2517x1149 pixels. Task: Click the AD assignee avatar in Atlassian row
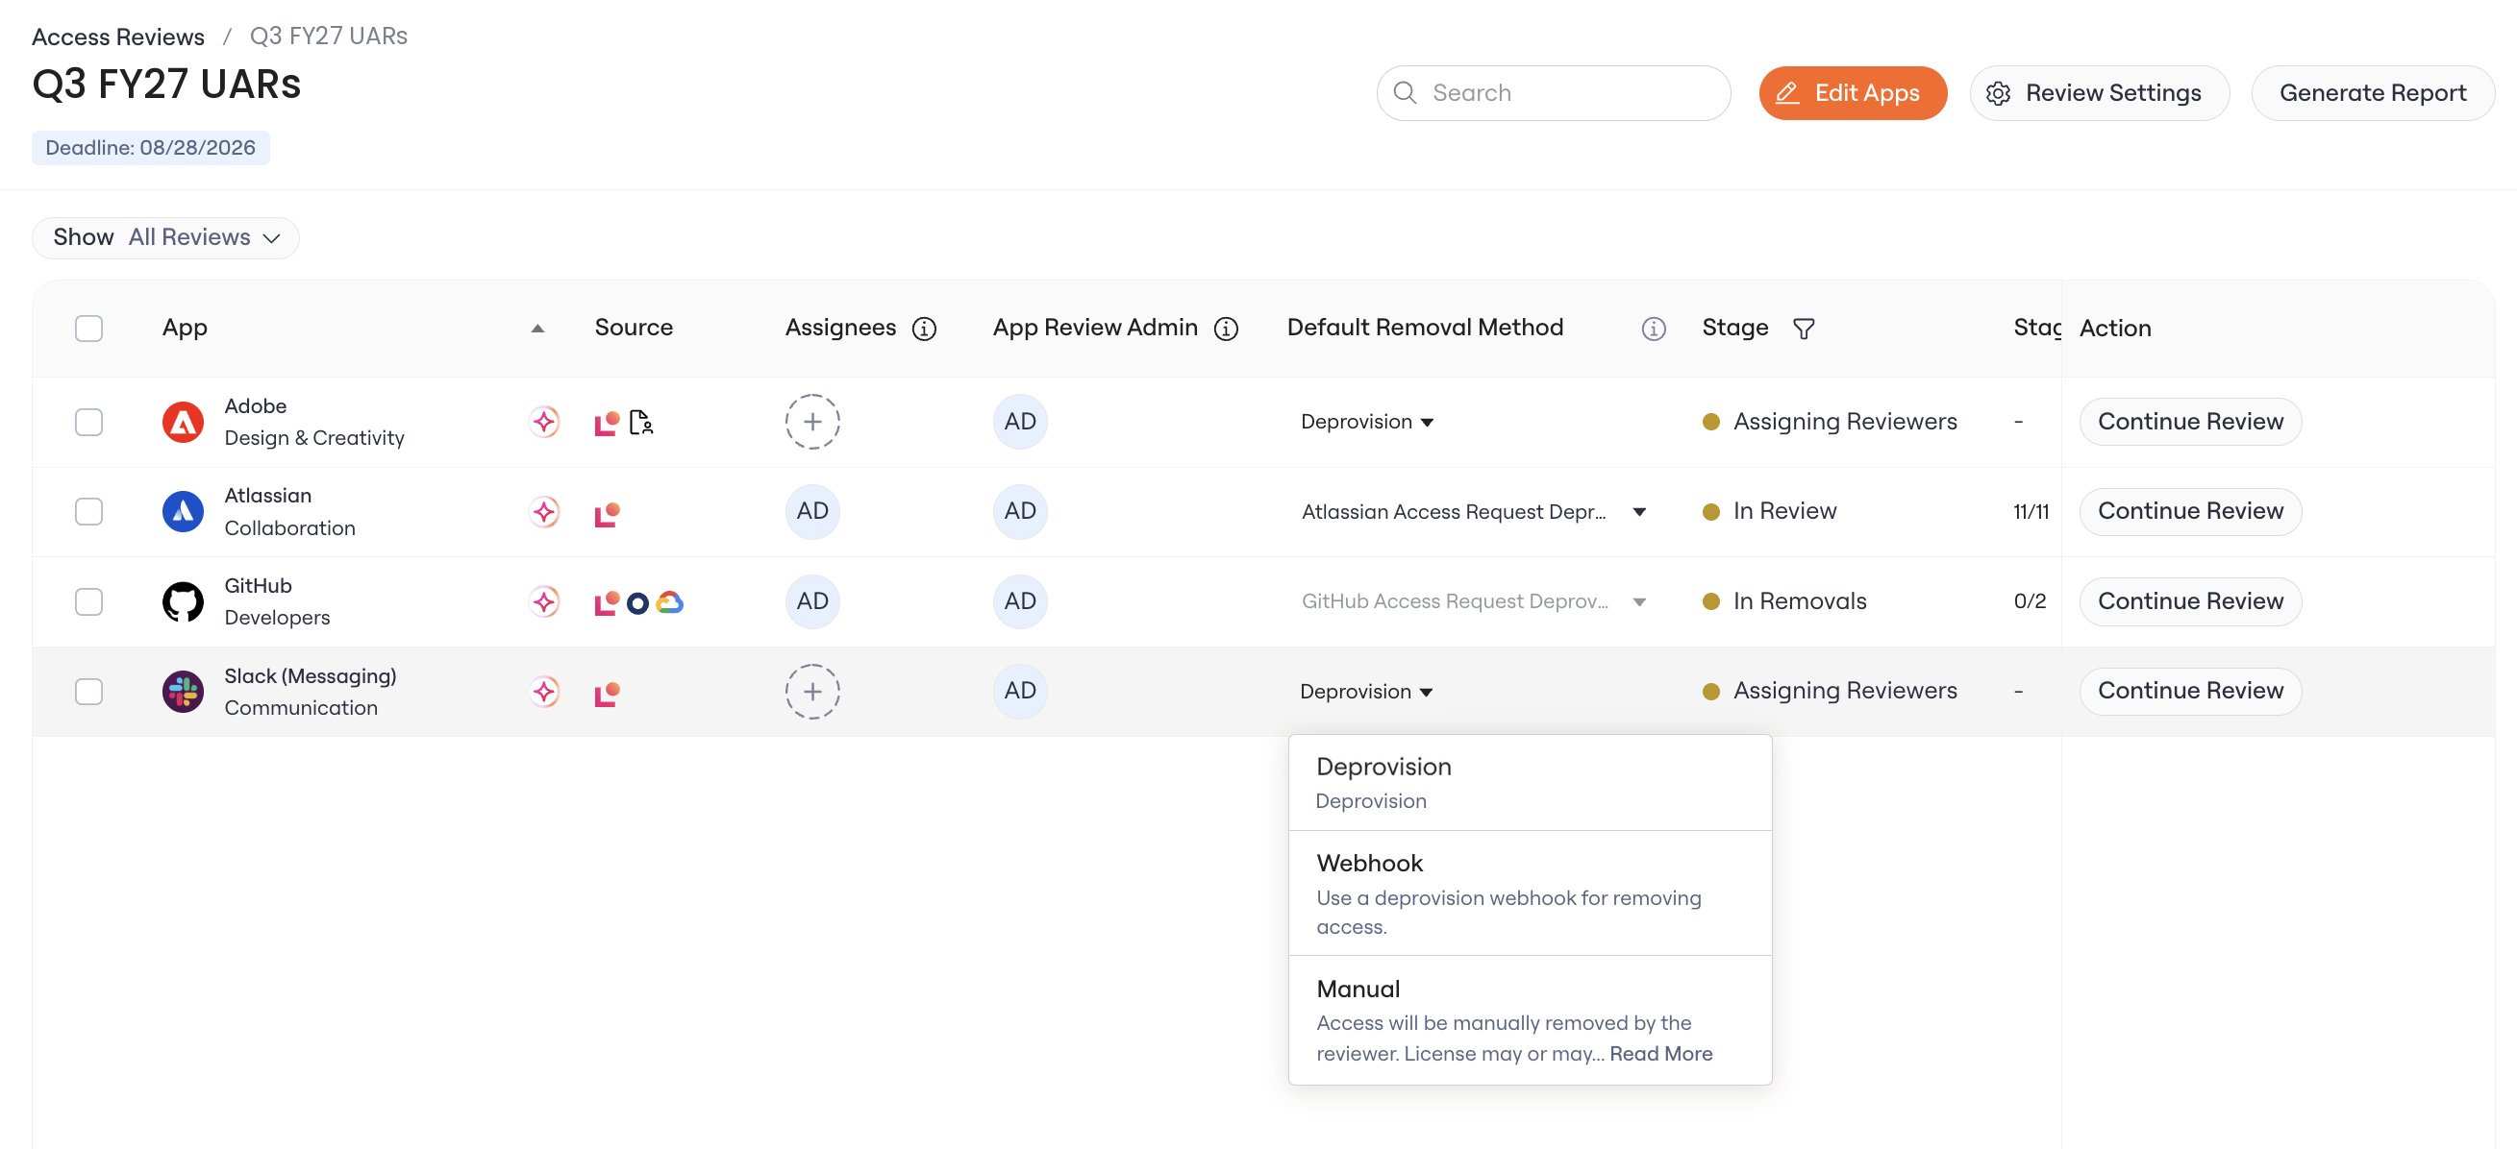click(x=812, y=511)
